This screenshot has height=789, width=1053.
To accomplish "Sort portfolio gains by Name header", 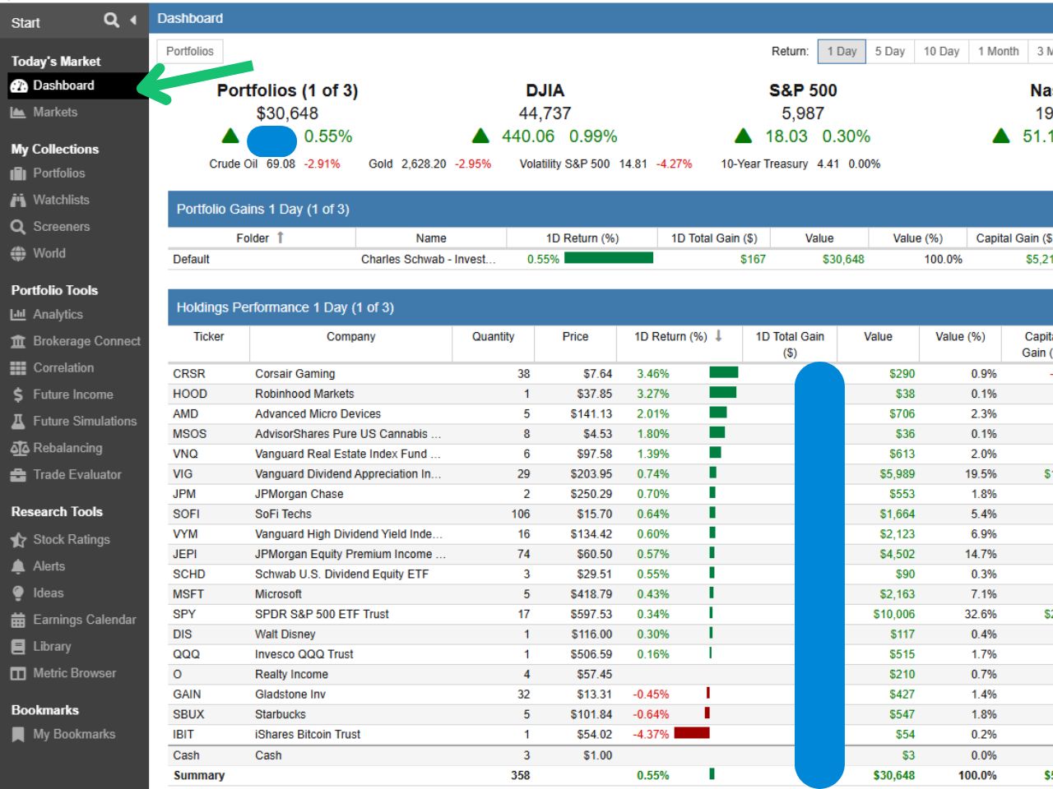I will click(x=431, y=238).
